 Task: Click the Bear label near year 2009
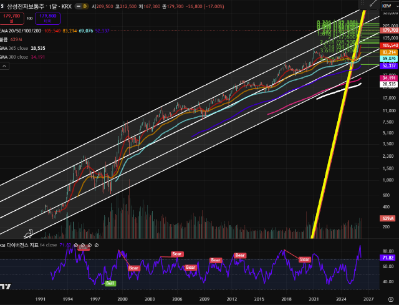pos(216,260)
